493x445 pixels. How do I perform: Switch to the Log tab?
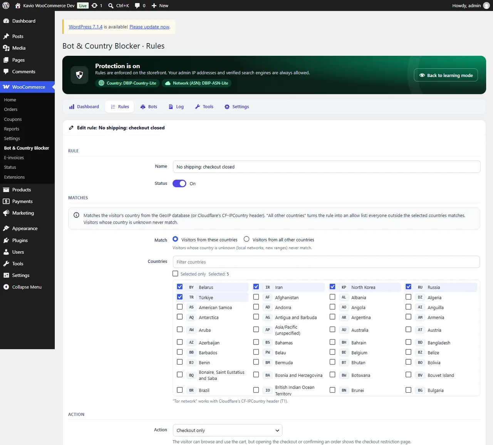pos(176,107)
